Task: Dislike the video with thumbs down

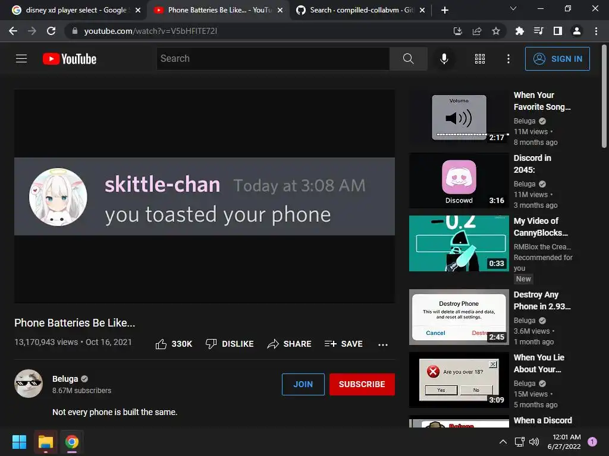Action: coord(230,344)
